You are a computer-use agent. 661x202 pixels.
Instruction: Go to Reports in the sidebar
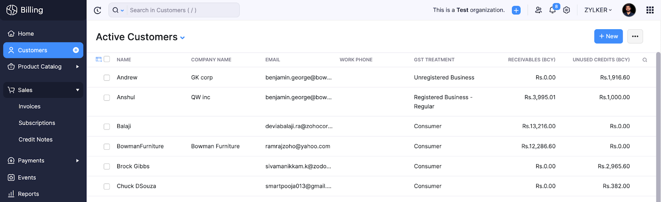click(x=28, y=194)
